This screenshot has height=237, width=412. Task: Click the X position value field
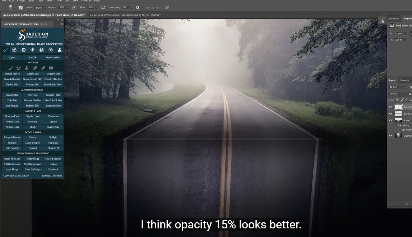point(401,39)
